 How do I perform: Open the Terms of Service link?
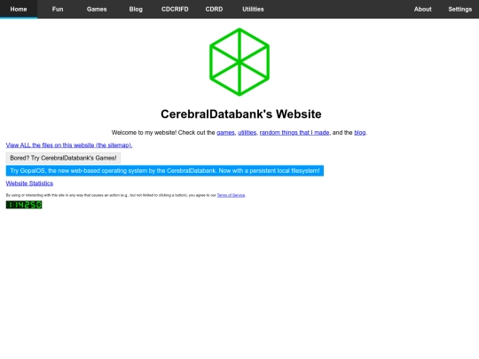pyautogui.click(x=231, y=195)
